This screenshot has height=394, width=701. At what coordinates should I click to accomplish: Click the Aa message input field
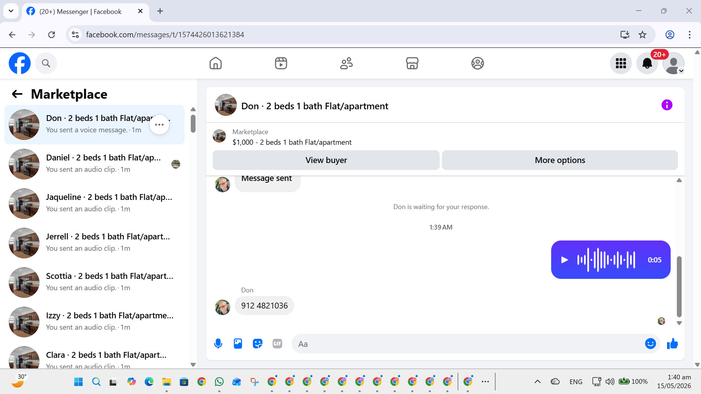(468, 344)
